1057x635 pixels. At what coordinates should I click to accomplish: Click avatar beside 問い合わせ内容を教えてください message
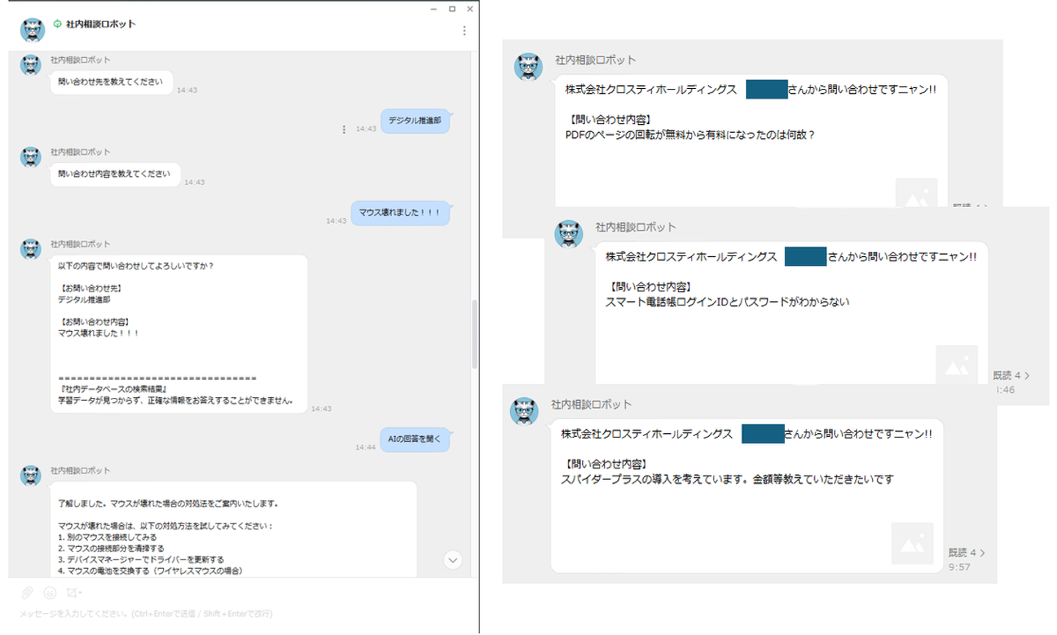pyautogui.click(x=31, y=157)
